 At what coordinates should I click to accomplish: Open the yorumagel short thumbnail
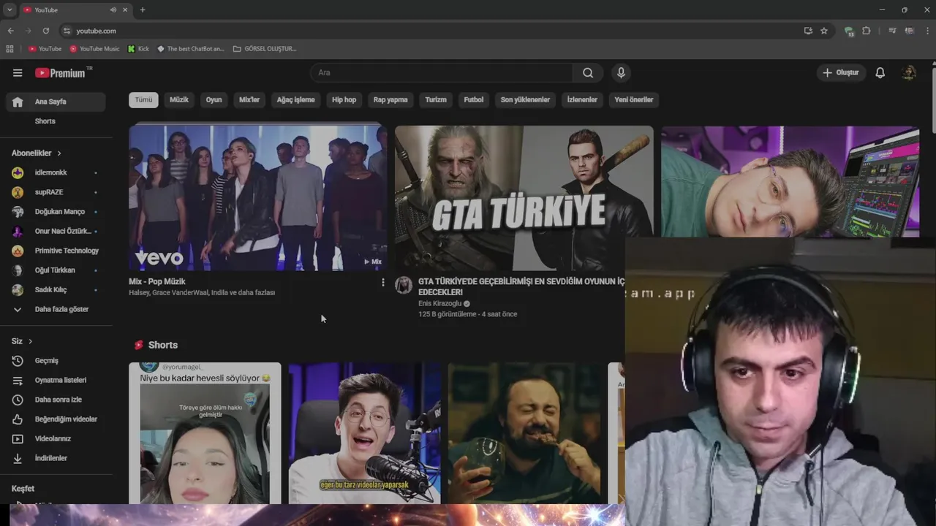(x=205, y=432)
